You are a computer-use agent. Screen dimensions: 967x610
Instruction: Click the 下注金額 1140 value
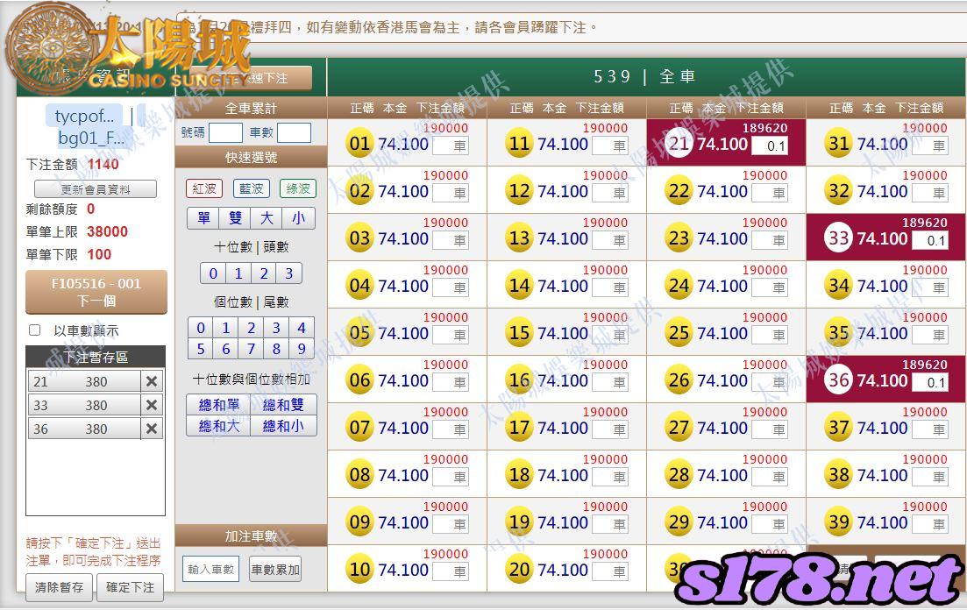103,164
